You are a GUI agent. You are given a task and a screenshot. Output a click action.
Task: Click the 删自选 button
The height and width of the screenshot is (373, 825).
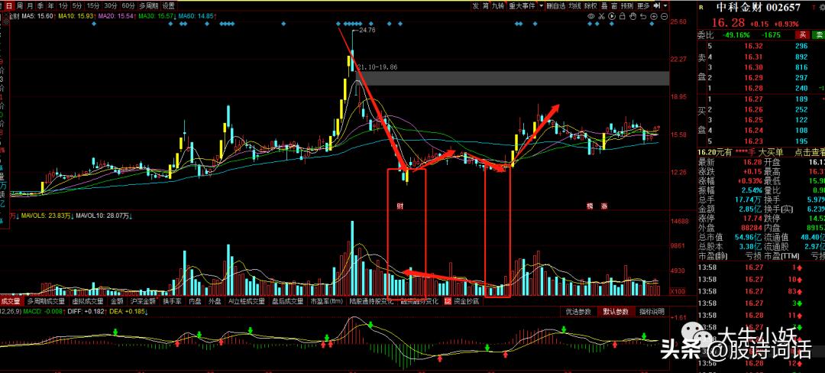coord(555,6)
